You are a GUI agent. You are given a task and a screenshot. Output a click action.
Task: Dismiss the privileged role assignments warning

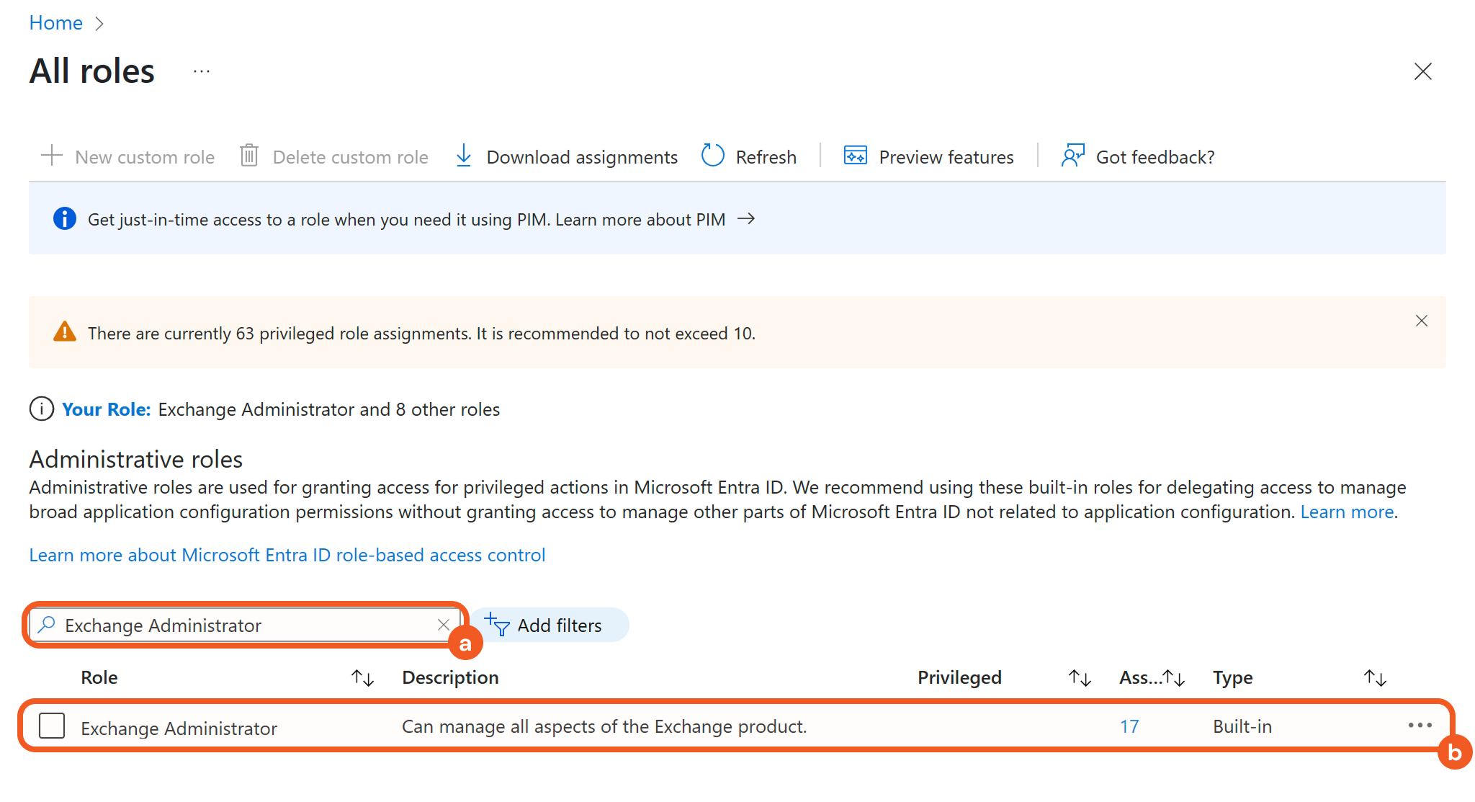1421,321
